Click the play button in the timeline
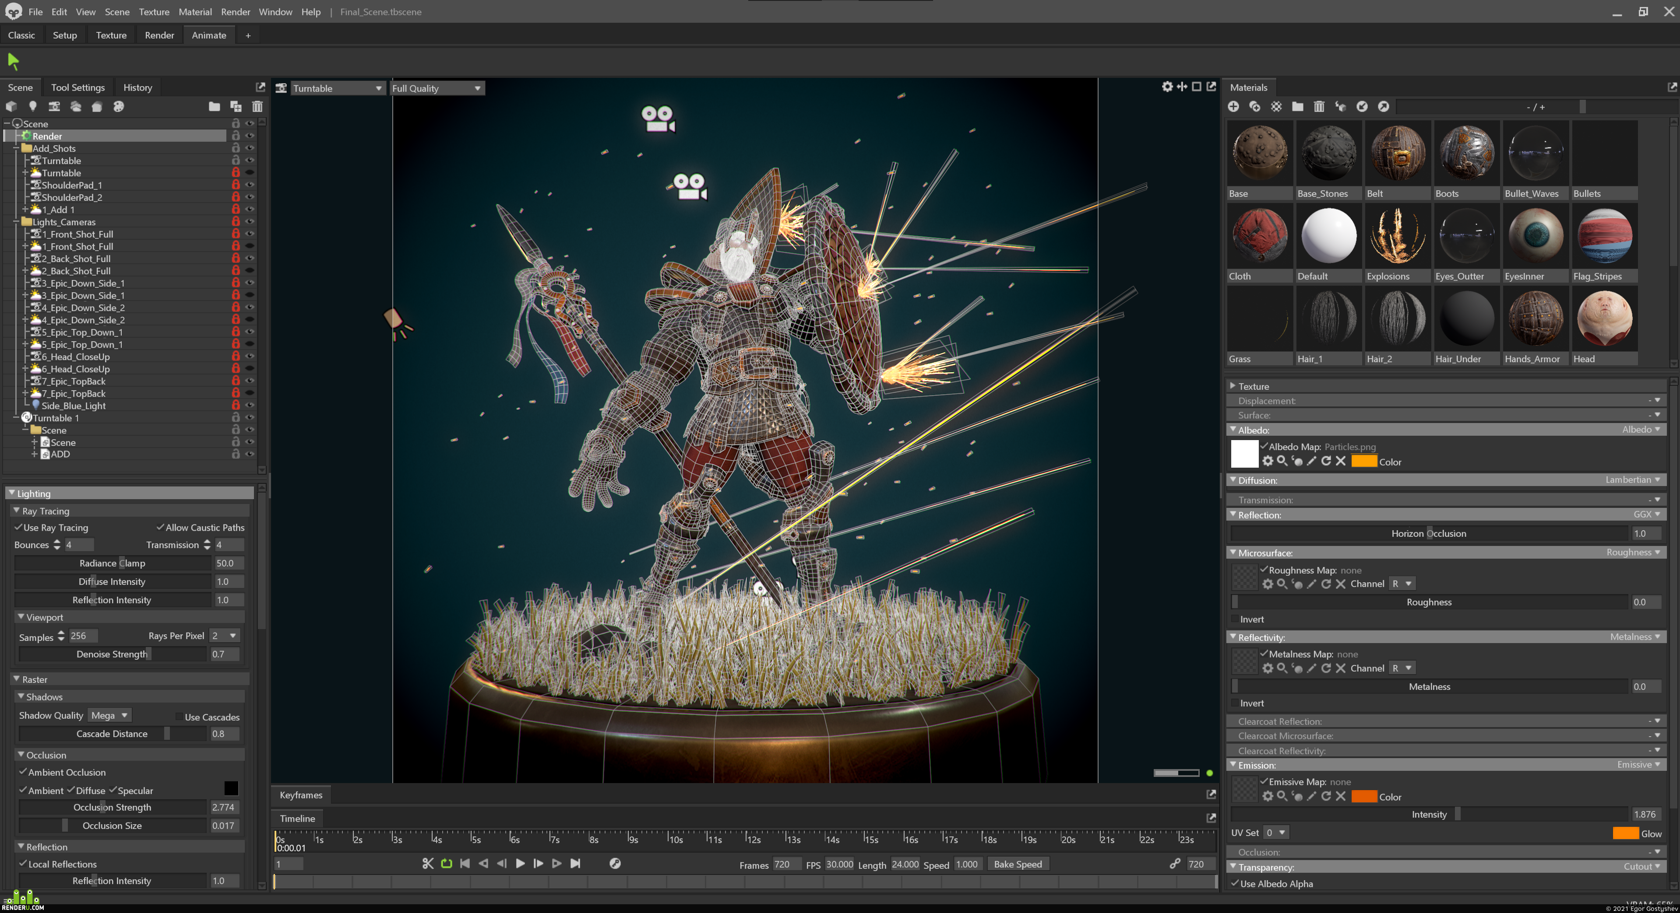Viewport: 1680px width, 913px height. click(x=520, y=864)
